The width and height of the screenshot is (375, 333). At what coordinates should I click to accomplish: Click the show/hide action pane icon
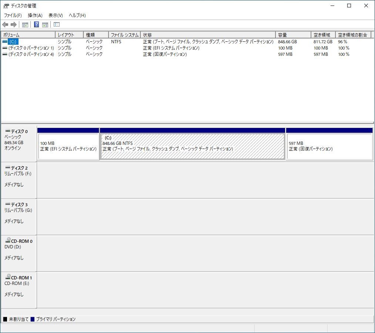45,25
